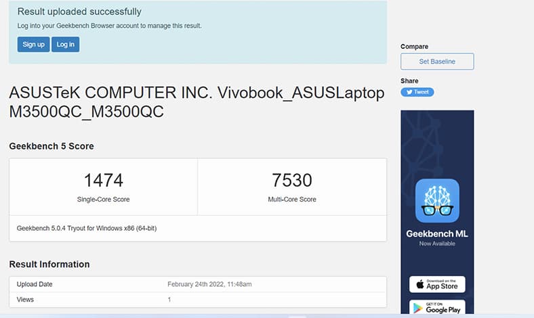Click the Share sidebar heading
This screenshot has height=318, width=534.
(409, 81)
